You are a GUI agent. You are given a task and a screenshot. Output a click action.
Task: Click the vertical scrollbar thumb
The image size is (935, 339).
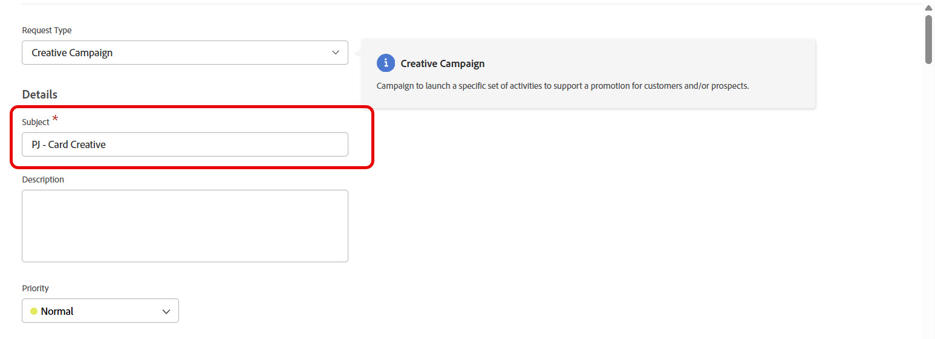[x=928, y=39]
